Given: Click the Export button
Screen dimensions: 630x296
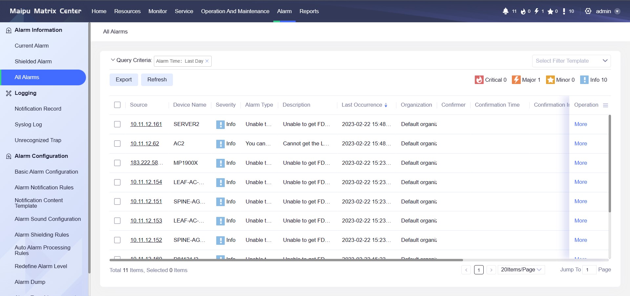Looking at the screenshot, I should [x=124, y=80].
